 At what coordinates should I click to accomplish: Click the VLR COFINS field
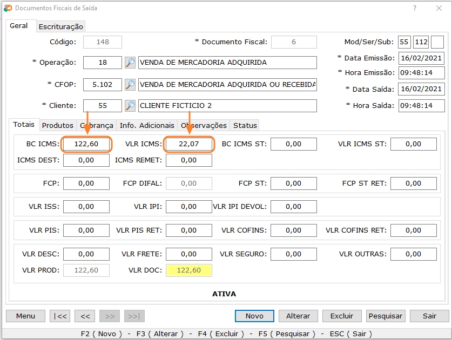[294, 230]
